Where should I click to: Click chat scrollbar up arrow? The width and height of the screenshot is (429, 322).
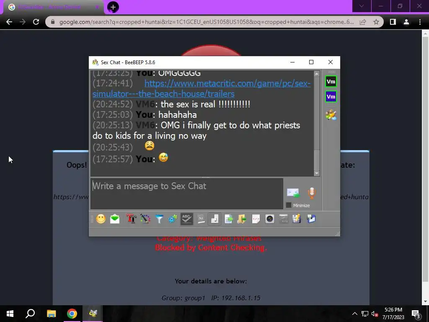tap(317, 74)
